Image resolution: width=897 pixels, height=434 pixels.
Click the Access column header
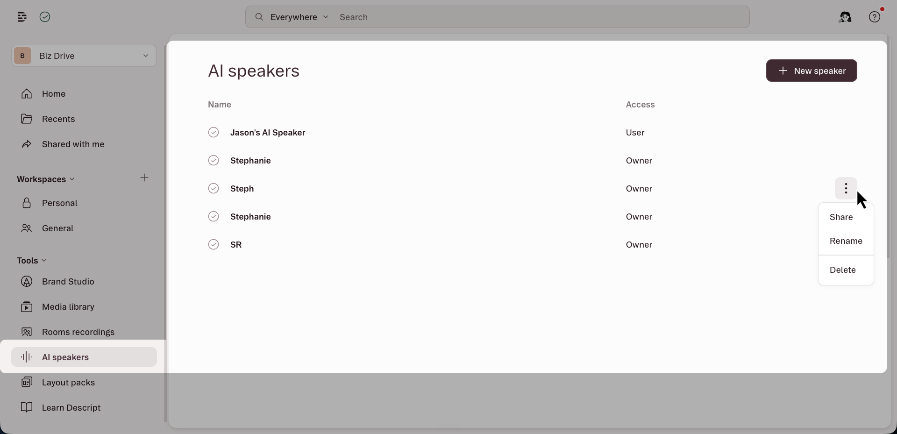pos(640,105)
